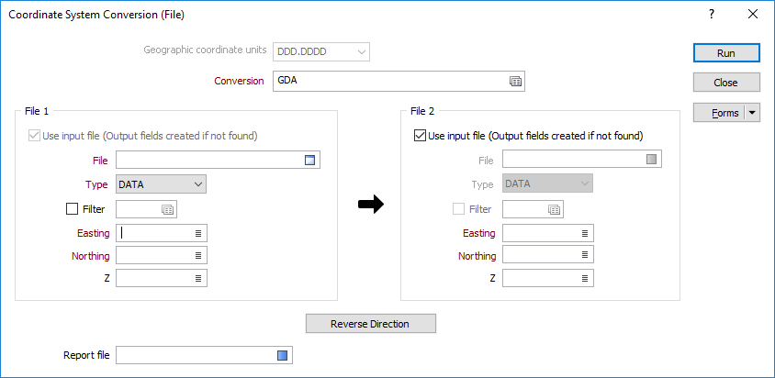Image resolution: width=775 pixels, height=378 pixels.
Task: Open the Conversion form set list icon
Action: (x=515, y=82)
